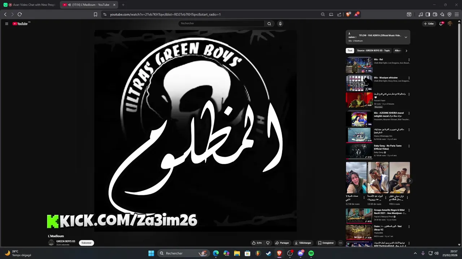Screen dimensions: 462x259
Task: Open the Baby Gang - No Parla Tanto thumbnail
Action: 359,151
